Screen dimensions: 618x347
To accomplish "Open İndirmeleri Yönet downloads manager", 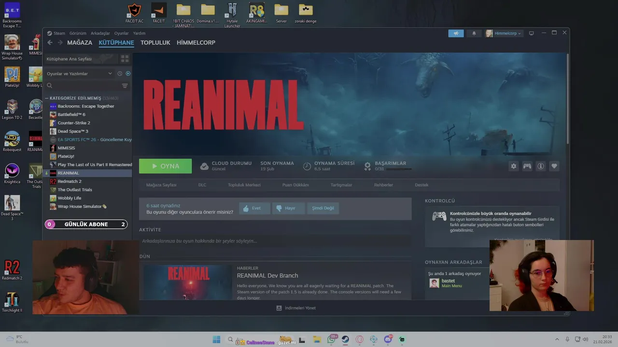I will [296, 308].
